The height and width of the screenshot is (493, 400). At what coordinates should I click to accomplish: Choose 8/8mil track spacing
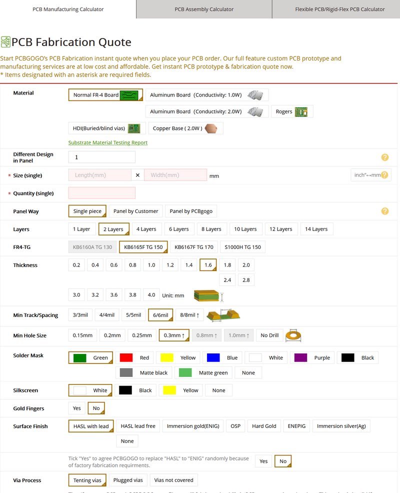click(x=189, y=315)
